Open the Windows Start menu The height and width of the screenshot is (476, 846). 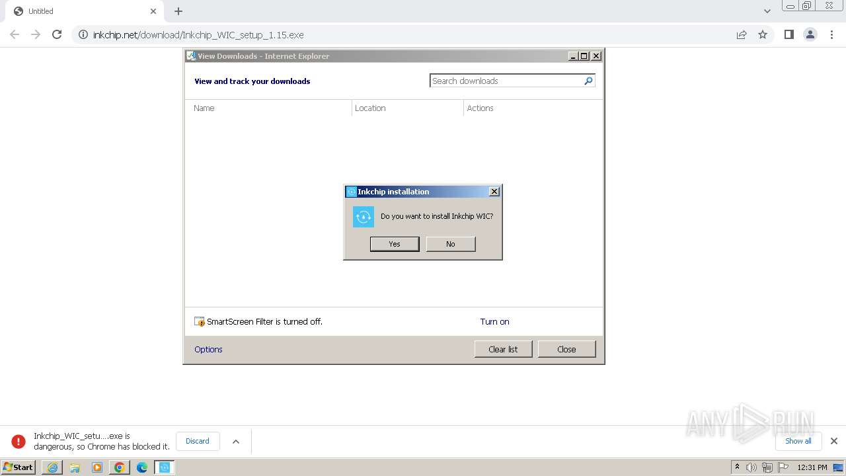click(19, 467)
